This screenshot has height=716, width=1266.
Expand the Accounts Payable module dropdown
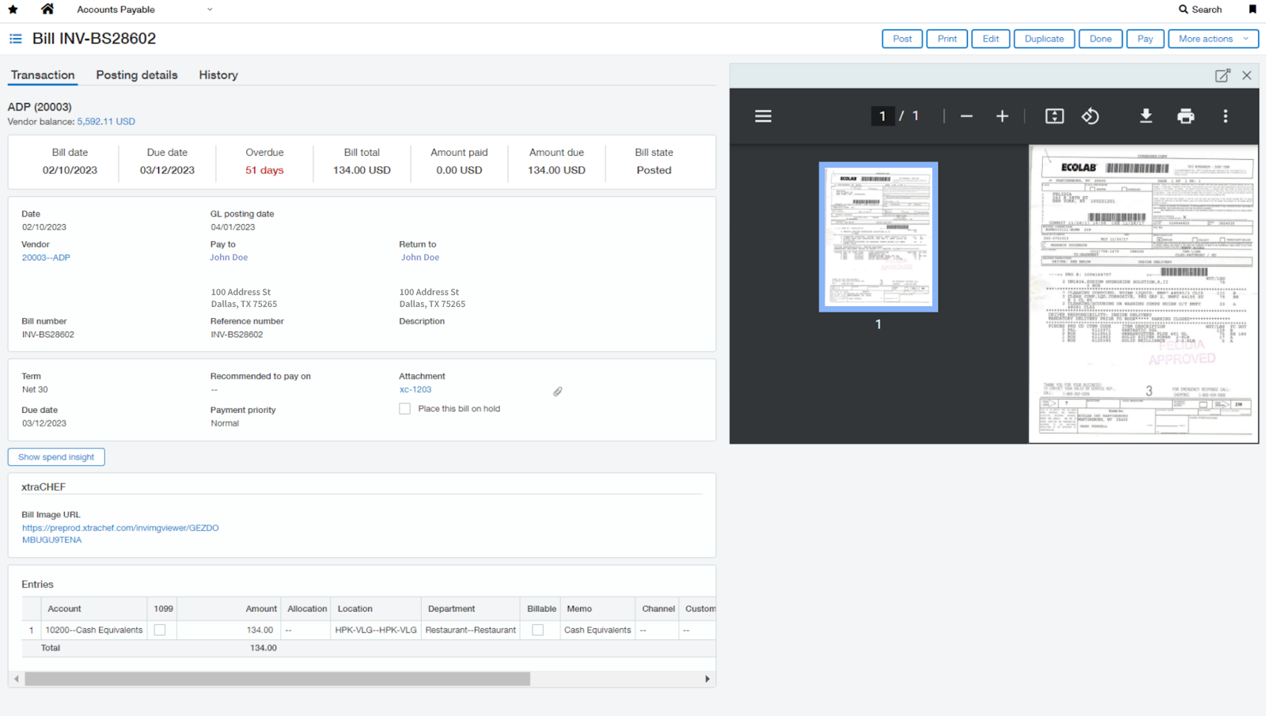click(210, 9)
